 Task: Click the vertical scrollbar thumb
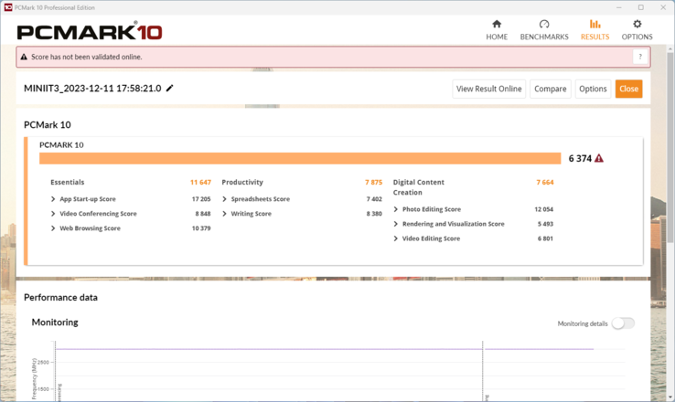click(670, 146)
